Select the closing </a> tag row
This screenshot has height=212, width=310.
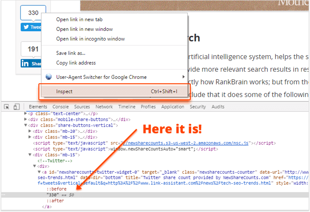click(x=47, y=207)
